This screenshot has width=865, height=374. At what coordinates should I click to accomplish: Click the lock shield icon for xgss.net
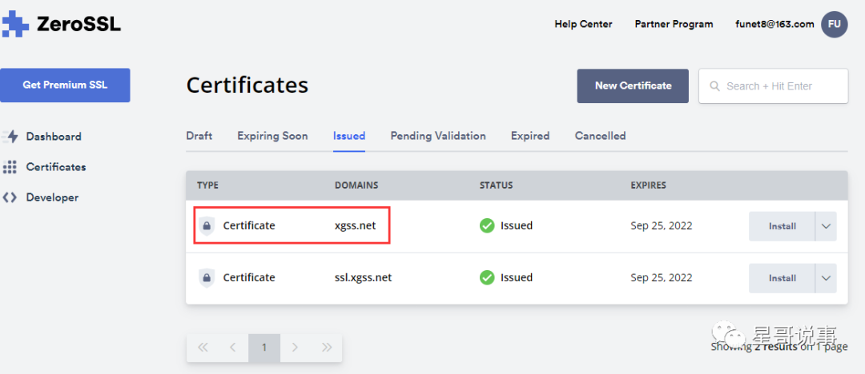(x=207, y=226)
